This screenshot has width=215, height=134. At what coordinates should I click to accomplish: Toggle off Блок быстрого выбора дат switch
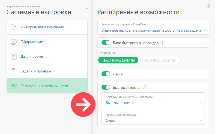pyautogui.click(x=106, y=42)
